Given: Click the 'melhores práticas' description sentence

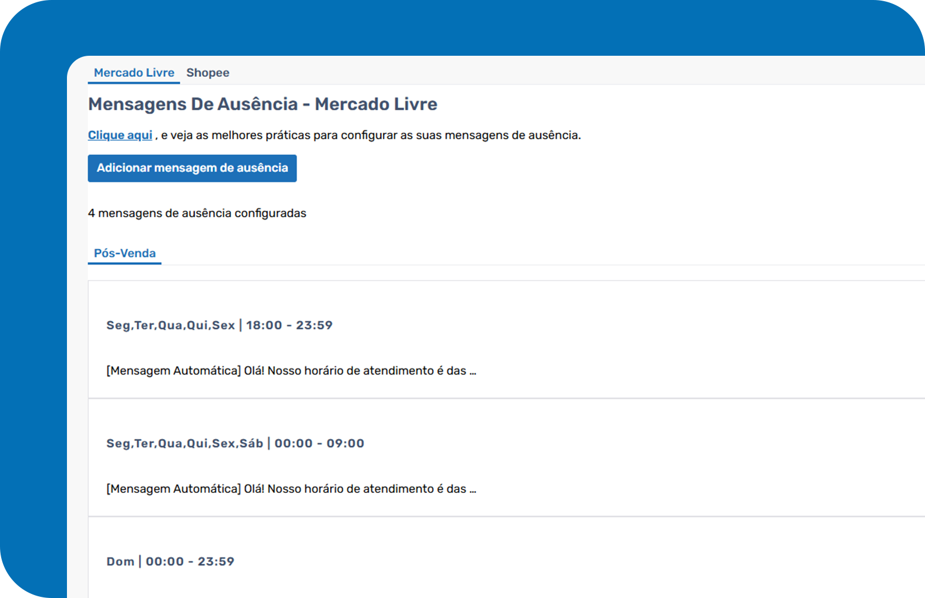Looking at the screenshot, I should tap(370, 135).
